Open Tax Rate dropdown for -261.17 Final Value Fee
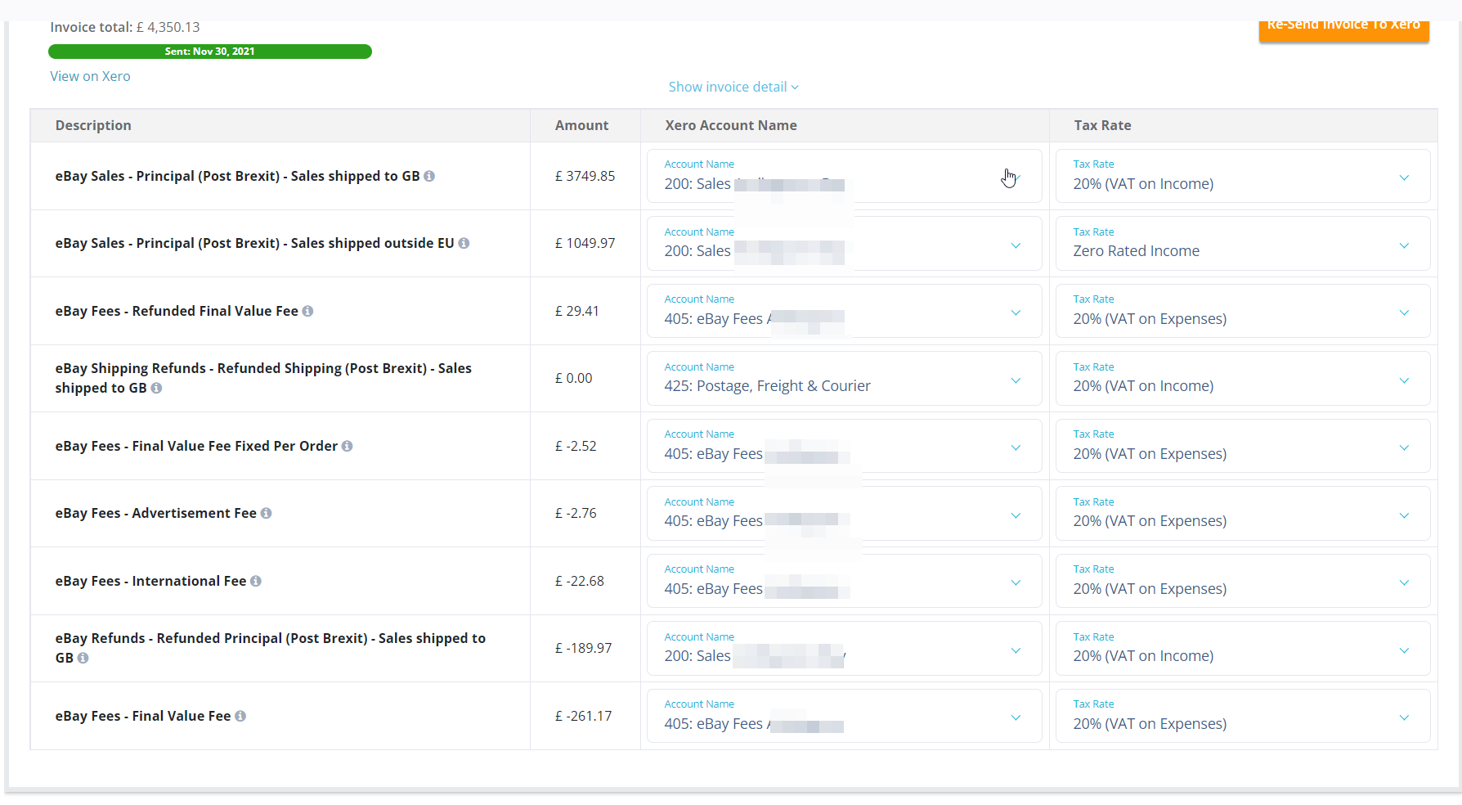1462x805 pixels. pos(1243,716)
